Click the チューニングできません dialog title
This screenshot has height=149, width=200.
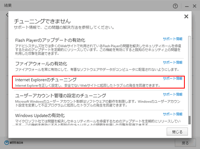(x=42, y=21)
